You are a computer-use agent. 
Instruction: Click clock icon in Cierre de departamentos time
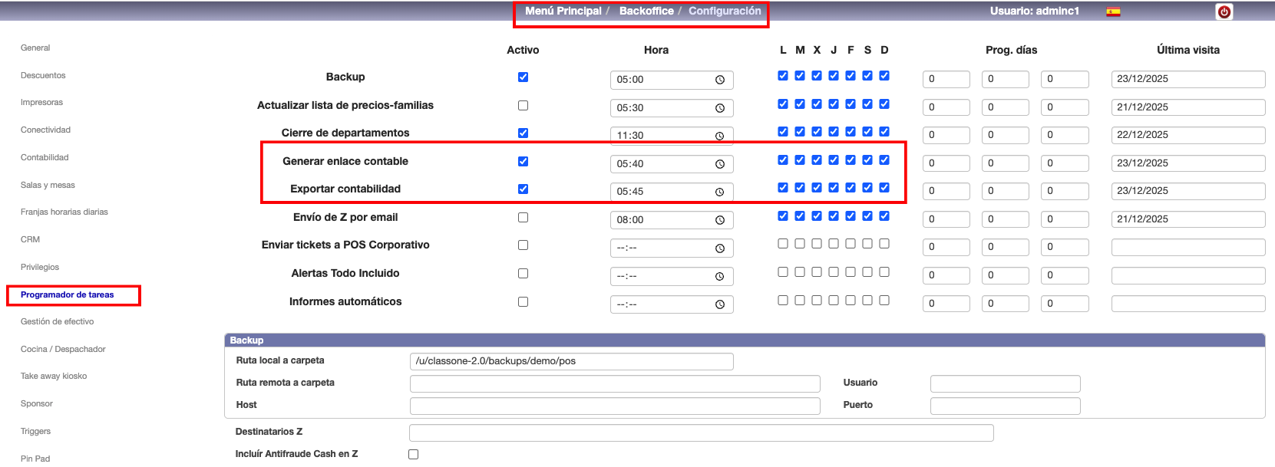click(x=720, y=136)
